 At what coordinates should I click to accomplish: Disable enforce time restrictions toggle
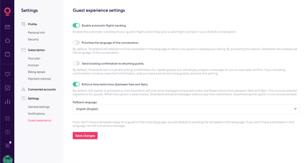[x=76, y=84]
